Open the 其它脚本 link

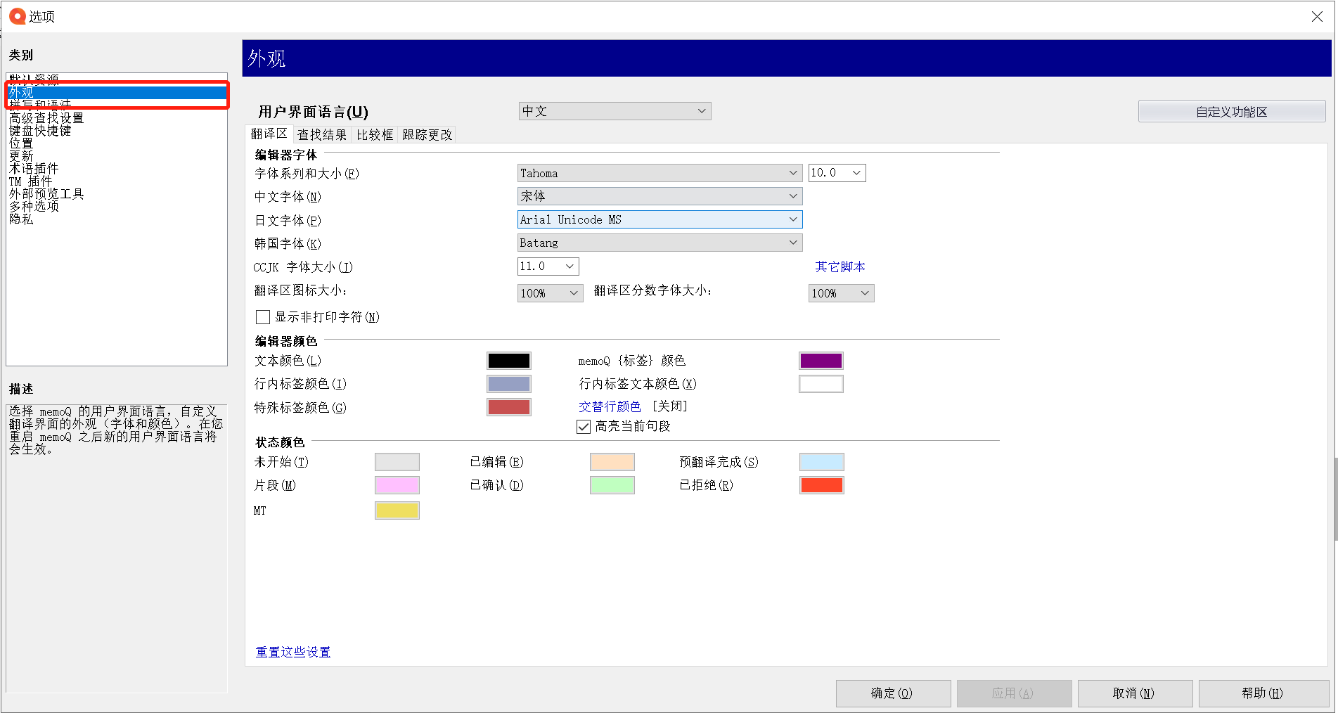tap(840, 267)
